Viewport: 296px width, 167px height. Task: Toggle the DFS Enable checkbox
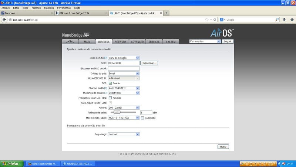click(x=110, y=83)
